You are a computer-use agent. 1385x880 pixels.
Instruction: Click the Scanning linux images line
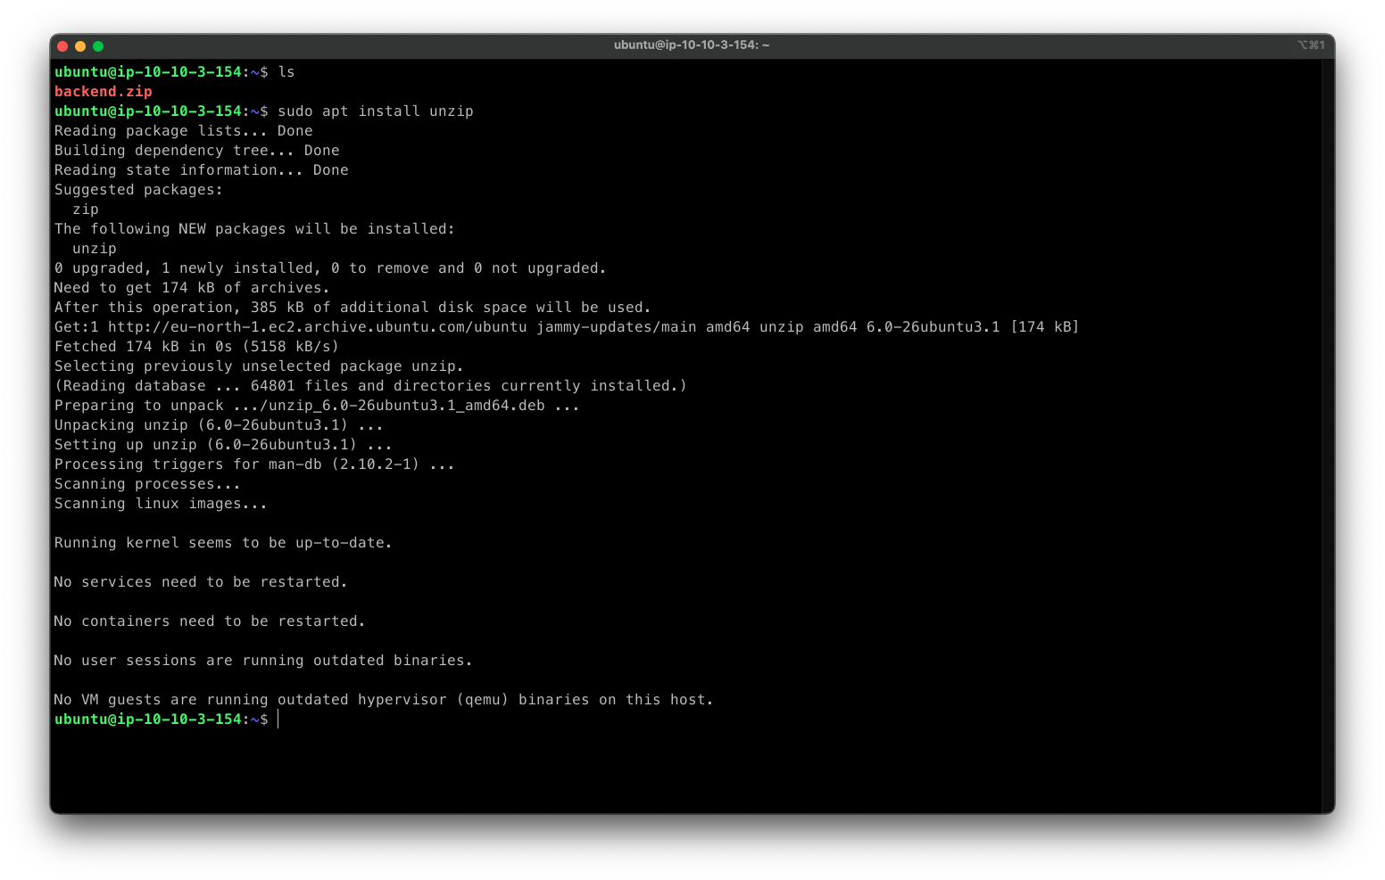click(x=161, y=503)
